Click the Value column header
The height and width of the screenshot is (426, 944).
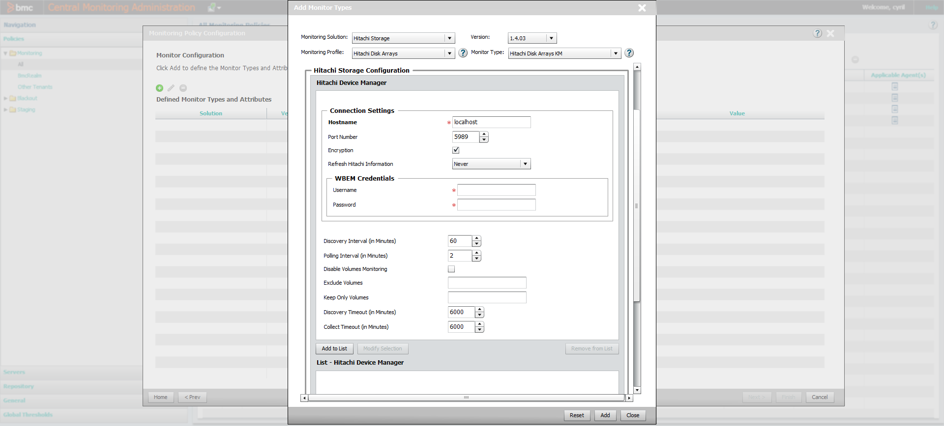[x=737, y=113]
